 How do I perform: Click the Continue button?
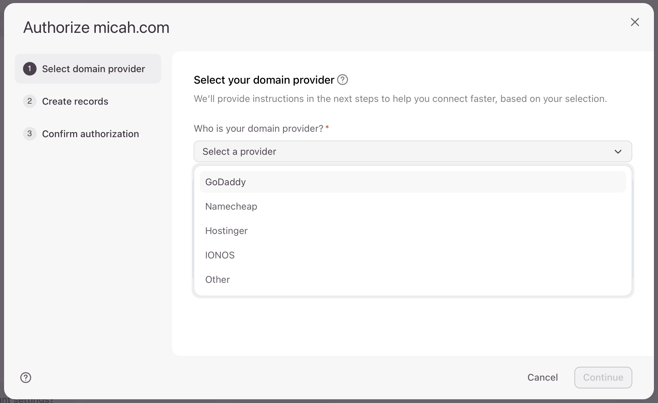pos(603,377)
